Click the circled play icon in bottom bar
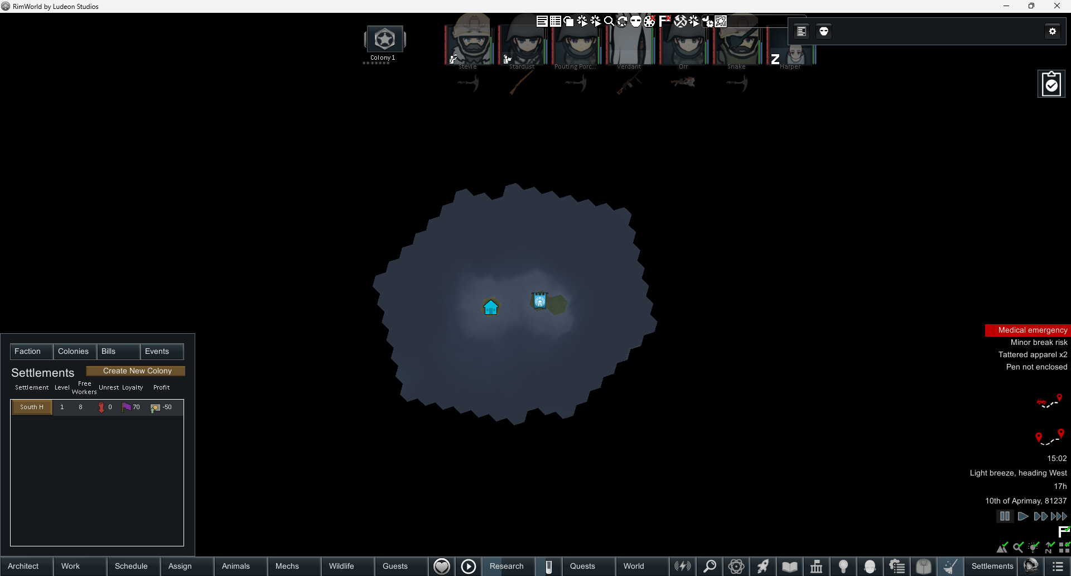Image resolution: width=1071 pixels, height=576 pixels. [x=469, y=566]
